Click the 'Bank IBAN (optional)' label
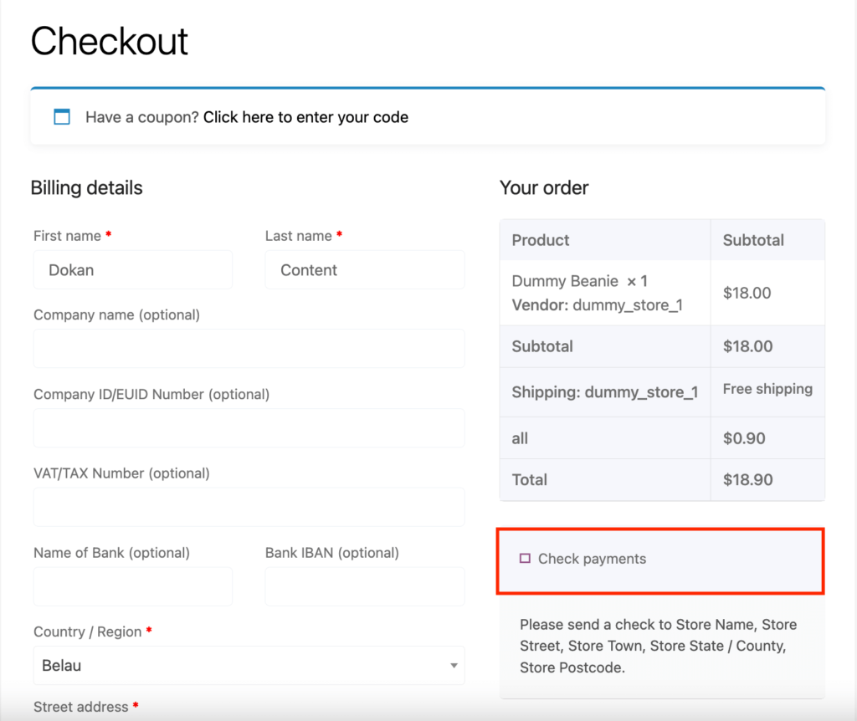This screenshot has width=857, height=721. click(332, 553)
